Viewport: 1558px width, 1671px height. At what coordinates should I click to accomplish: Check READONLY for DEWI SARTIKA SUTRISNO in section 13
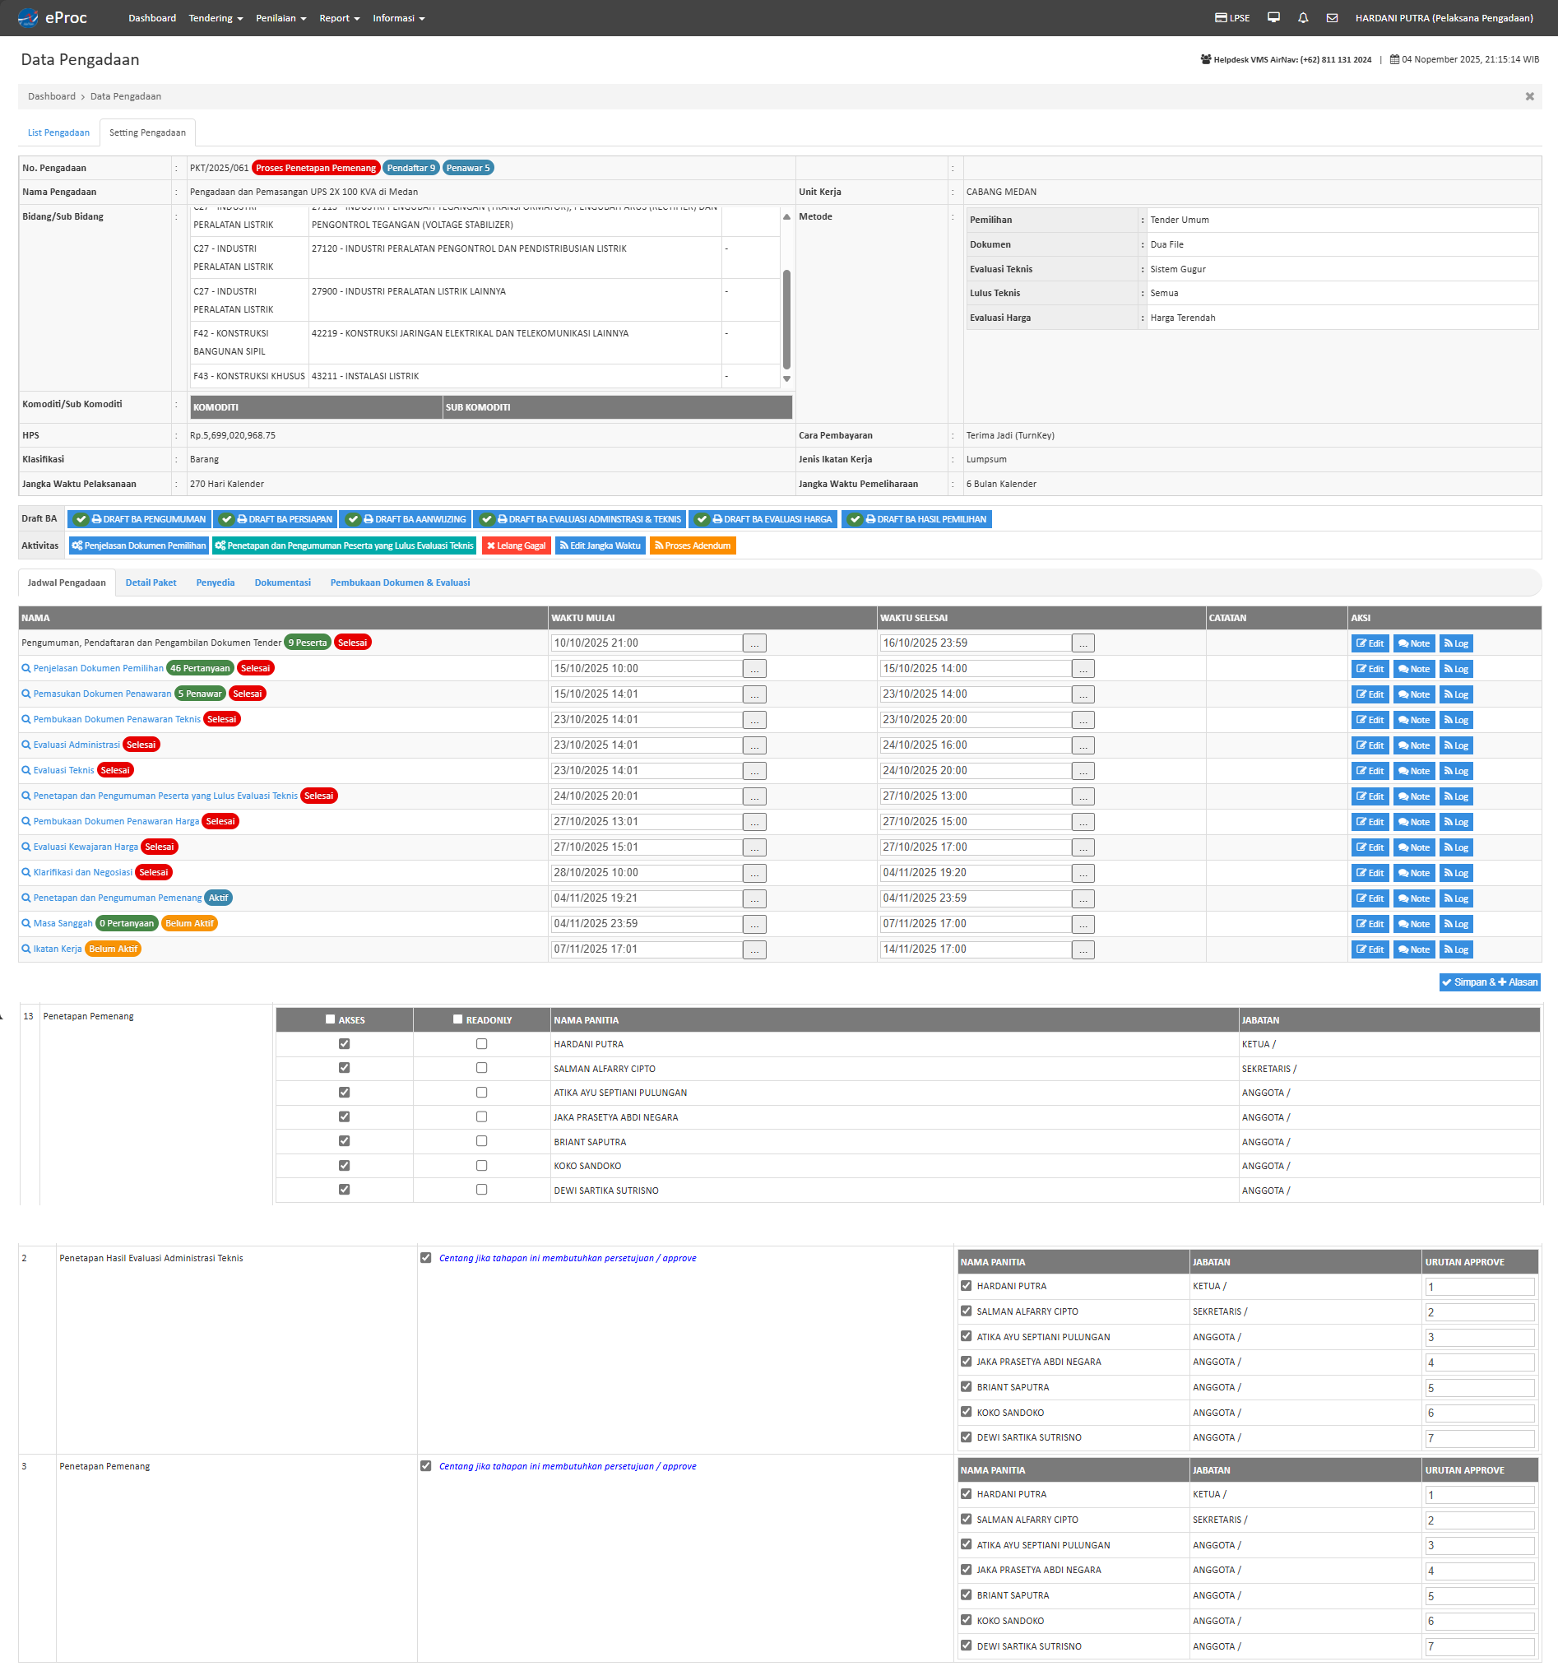[481, 1191]
